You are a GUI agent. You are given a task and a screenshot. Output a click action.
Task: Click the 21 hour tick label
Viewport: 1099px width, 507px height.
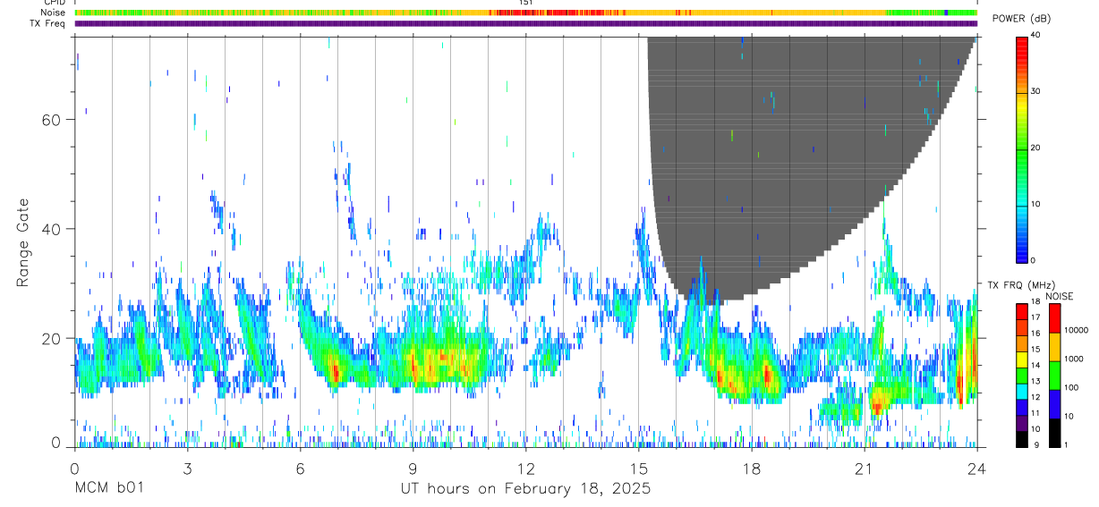[x=864, y=469]
